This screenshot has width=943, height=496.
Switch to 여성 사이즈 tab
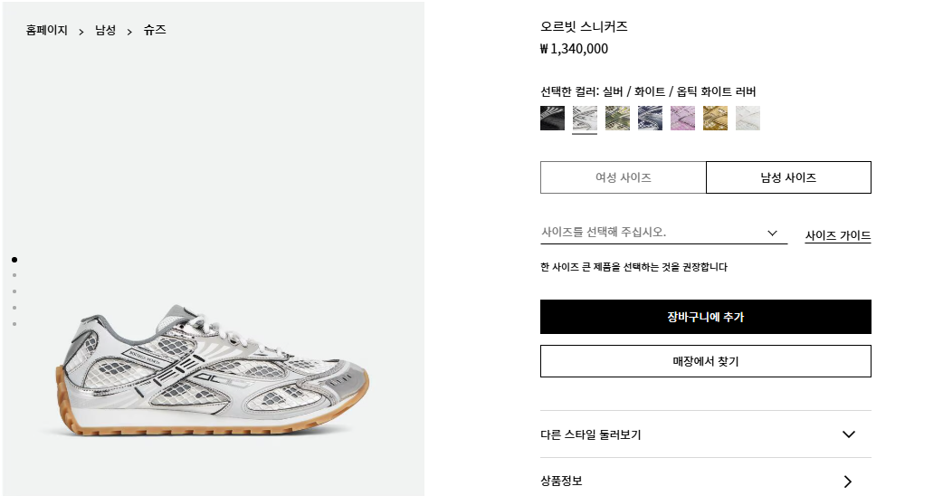(x=623, y=177)
